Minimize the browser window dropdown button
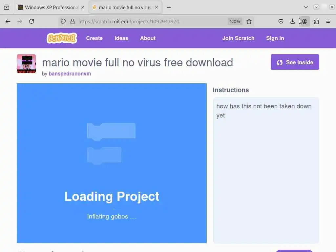This screenshot has width=336, height=252. [316, 7]
